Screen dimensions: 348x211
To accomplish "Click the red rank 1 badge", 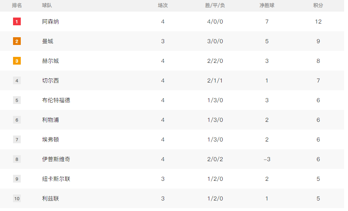I will [x=17, y=21].
